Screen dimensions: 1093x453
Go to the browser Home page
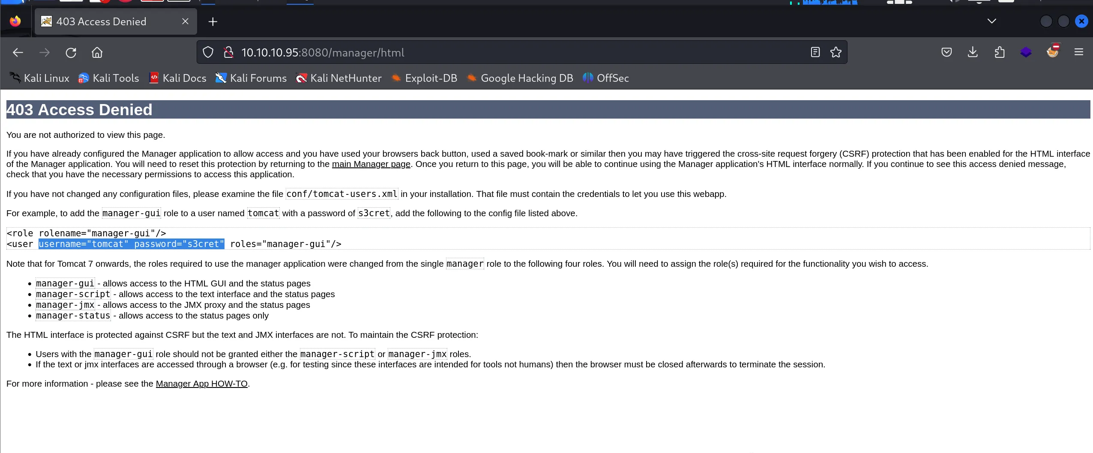point(97,52)
